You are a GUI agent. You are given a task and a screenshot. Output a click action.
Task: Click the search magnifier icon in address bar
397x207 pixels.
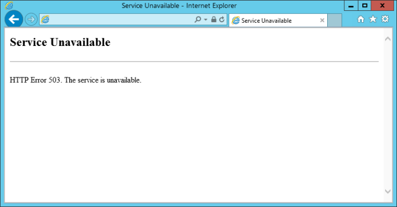click(x=198, y=19)
